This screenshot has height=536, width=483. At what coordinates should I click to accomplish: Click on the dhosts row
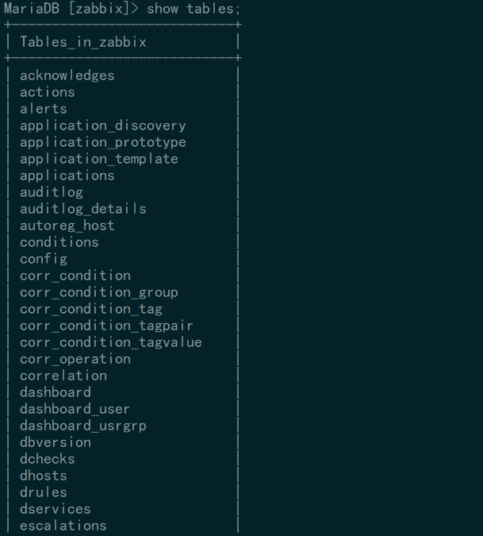point(44,476)
